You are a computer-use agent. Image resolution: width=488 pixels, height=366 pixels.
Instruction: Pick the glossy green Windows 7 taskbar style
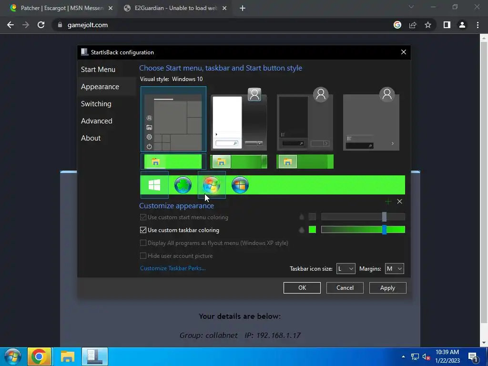pos(239,162)
